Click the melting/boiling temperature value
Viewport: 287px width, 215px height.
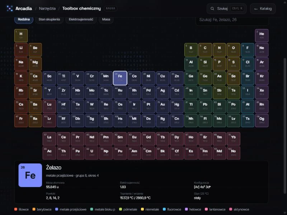click(x=135, y=198)
